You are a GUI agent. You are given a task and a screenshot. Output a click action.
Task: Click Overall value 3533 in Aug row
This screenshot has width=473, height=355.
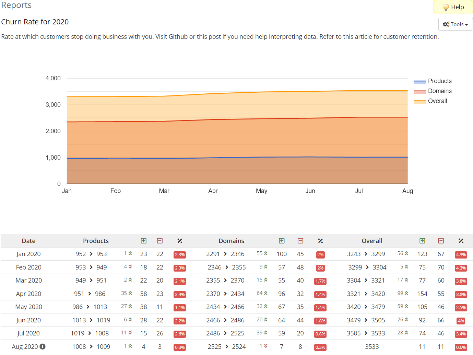pyautogui.click(x=372, y=347)
